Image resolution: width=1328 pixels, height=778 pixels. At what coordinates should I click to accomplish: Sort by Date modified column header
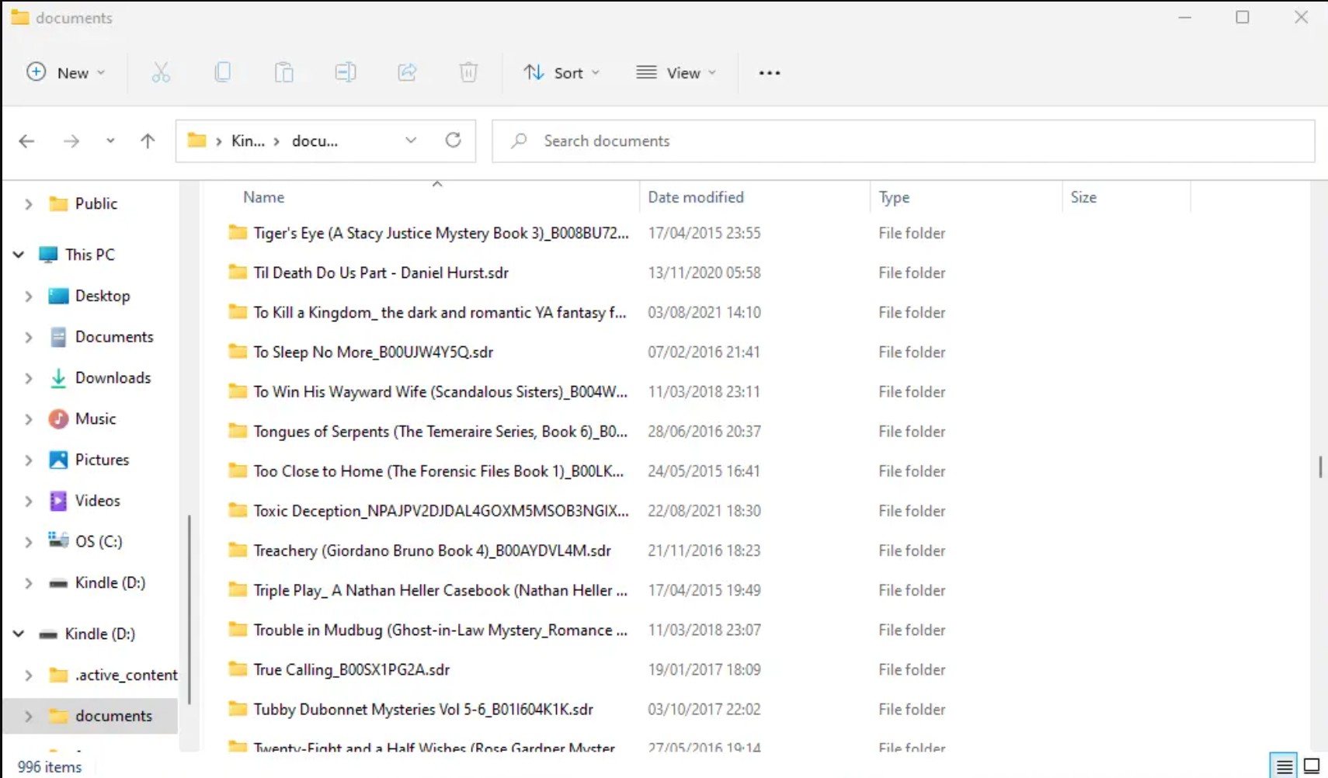696,197
